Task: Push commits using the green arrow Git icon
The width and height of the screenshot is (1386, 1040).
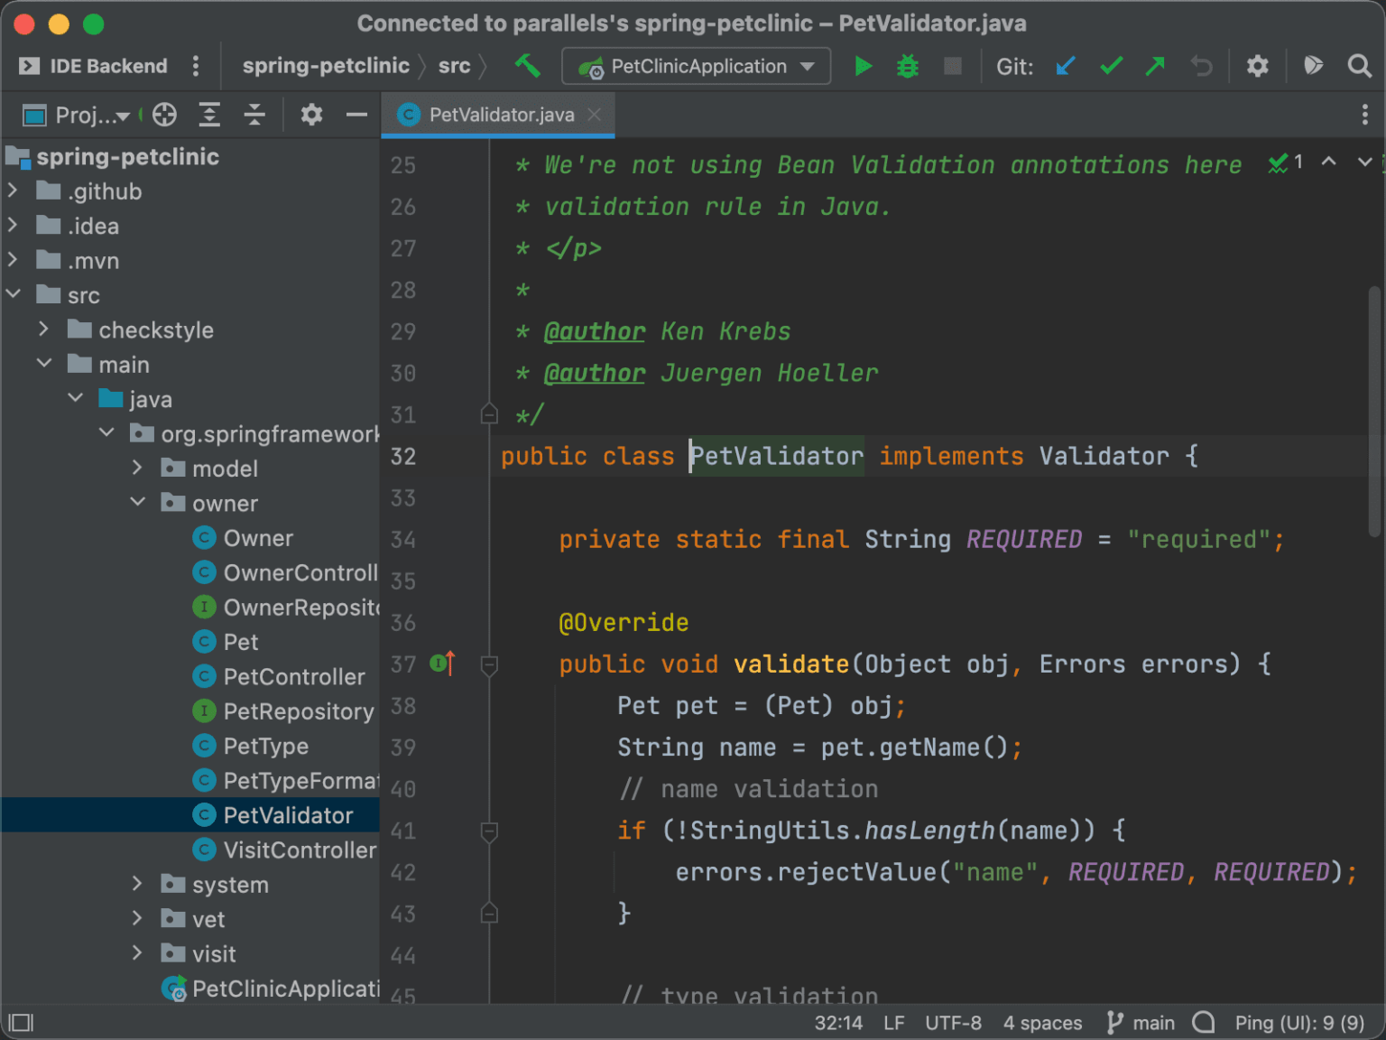Action: pos(1155,66)
